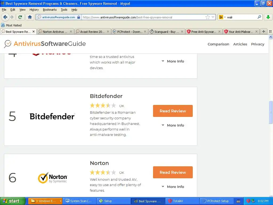Show all tabs grid icon
The image size is (273, 205).
pos(270,31)
